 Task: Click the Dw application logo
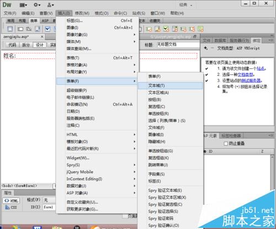[7, 4]
